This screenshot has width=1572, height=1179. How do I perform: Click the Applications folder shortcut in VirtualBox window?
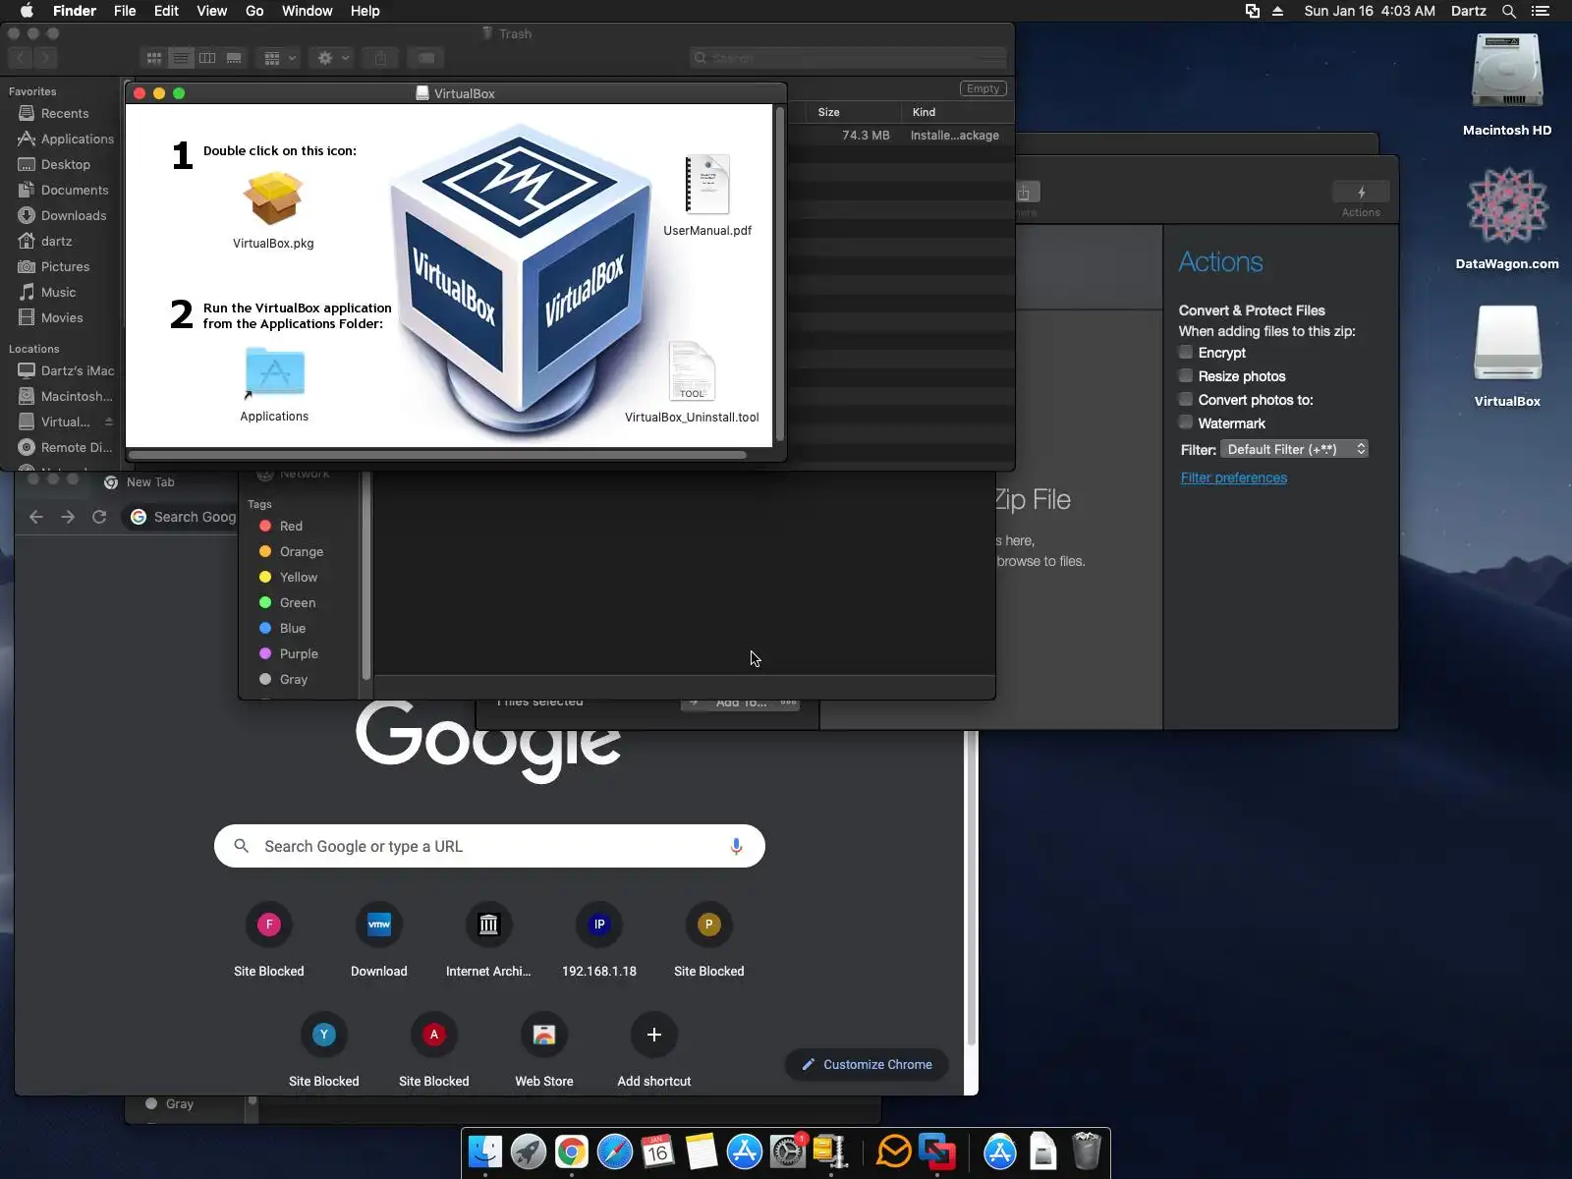[x=274, y=373]
